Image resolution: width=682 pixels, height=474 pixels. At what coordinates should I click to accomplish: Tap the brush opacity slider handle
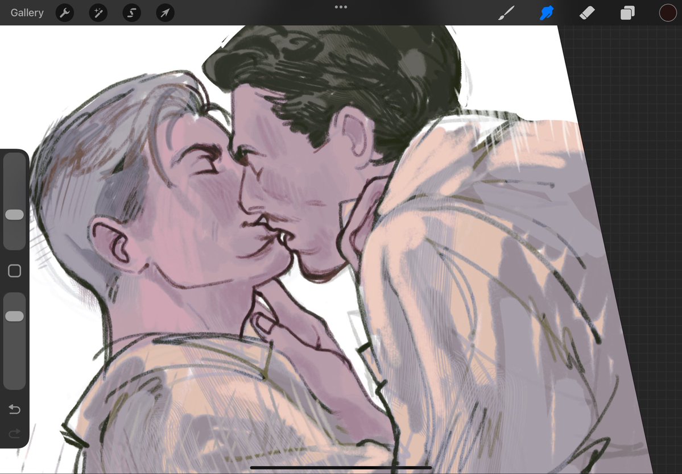pyautogui.click(x=14, y=316)
